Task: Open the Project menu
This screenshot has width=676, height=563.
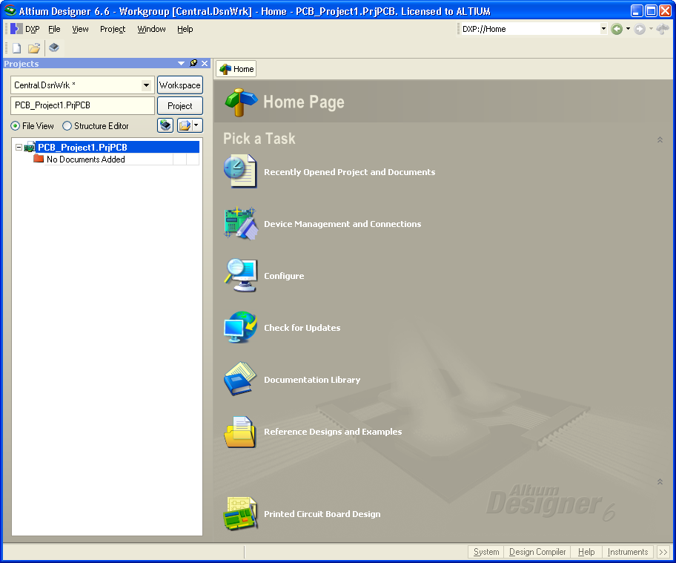Action: click(112, 29)
